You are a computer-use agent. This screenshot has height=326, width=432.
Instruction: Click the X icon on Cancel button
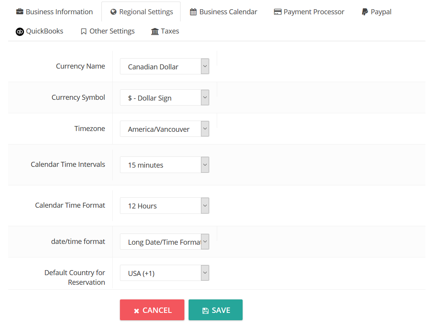click(x=137, y=311)
